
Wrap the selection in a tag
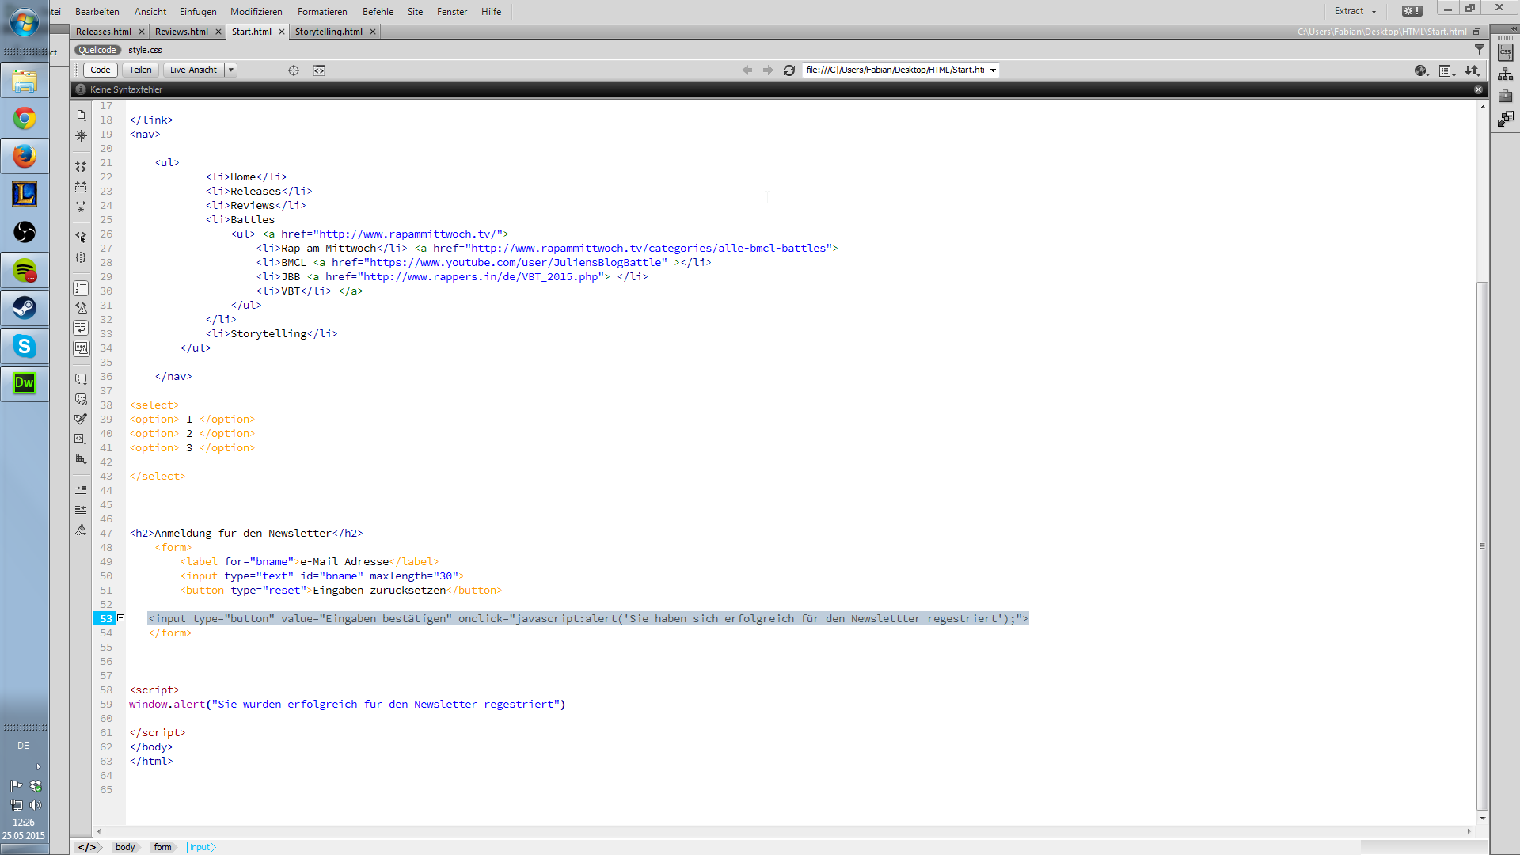pyautogui.click(x=81, y=419)
